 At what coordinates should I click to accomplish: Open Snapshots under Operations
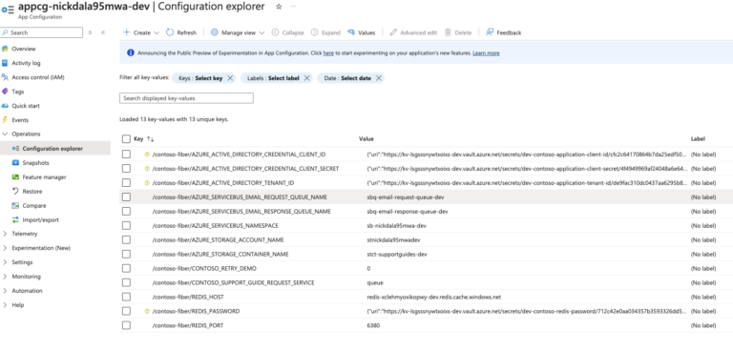click(35, 163)
